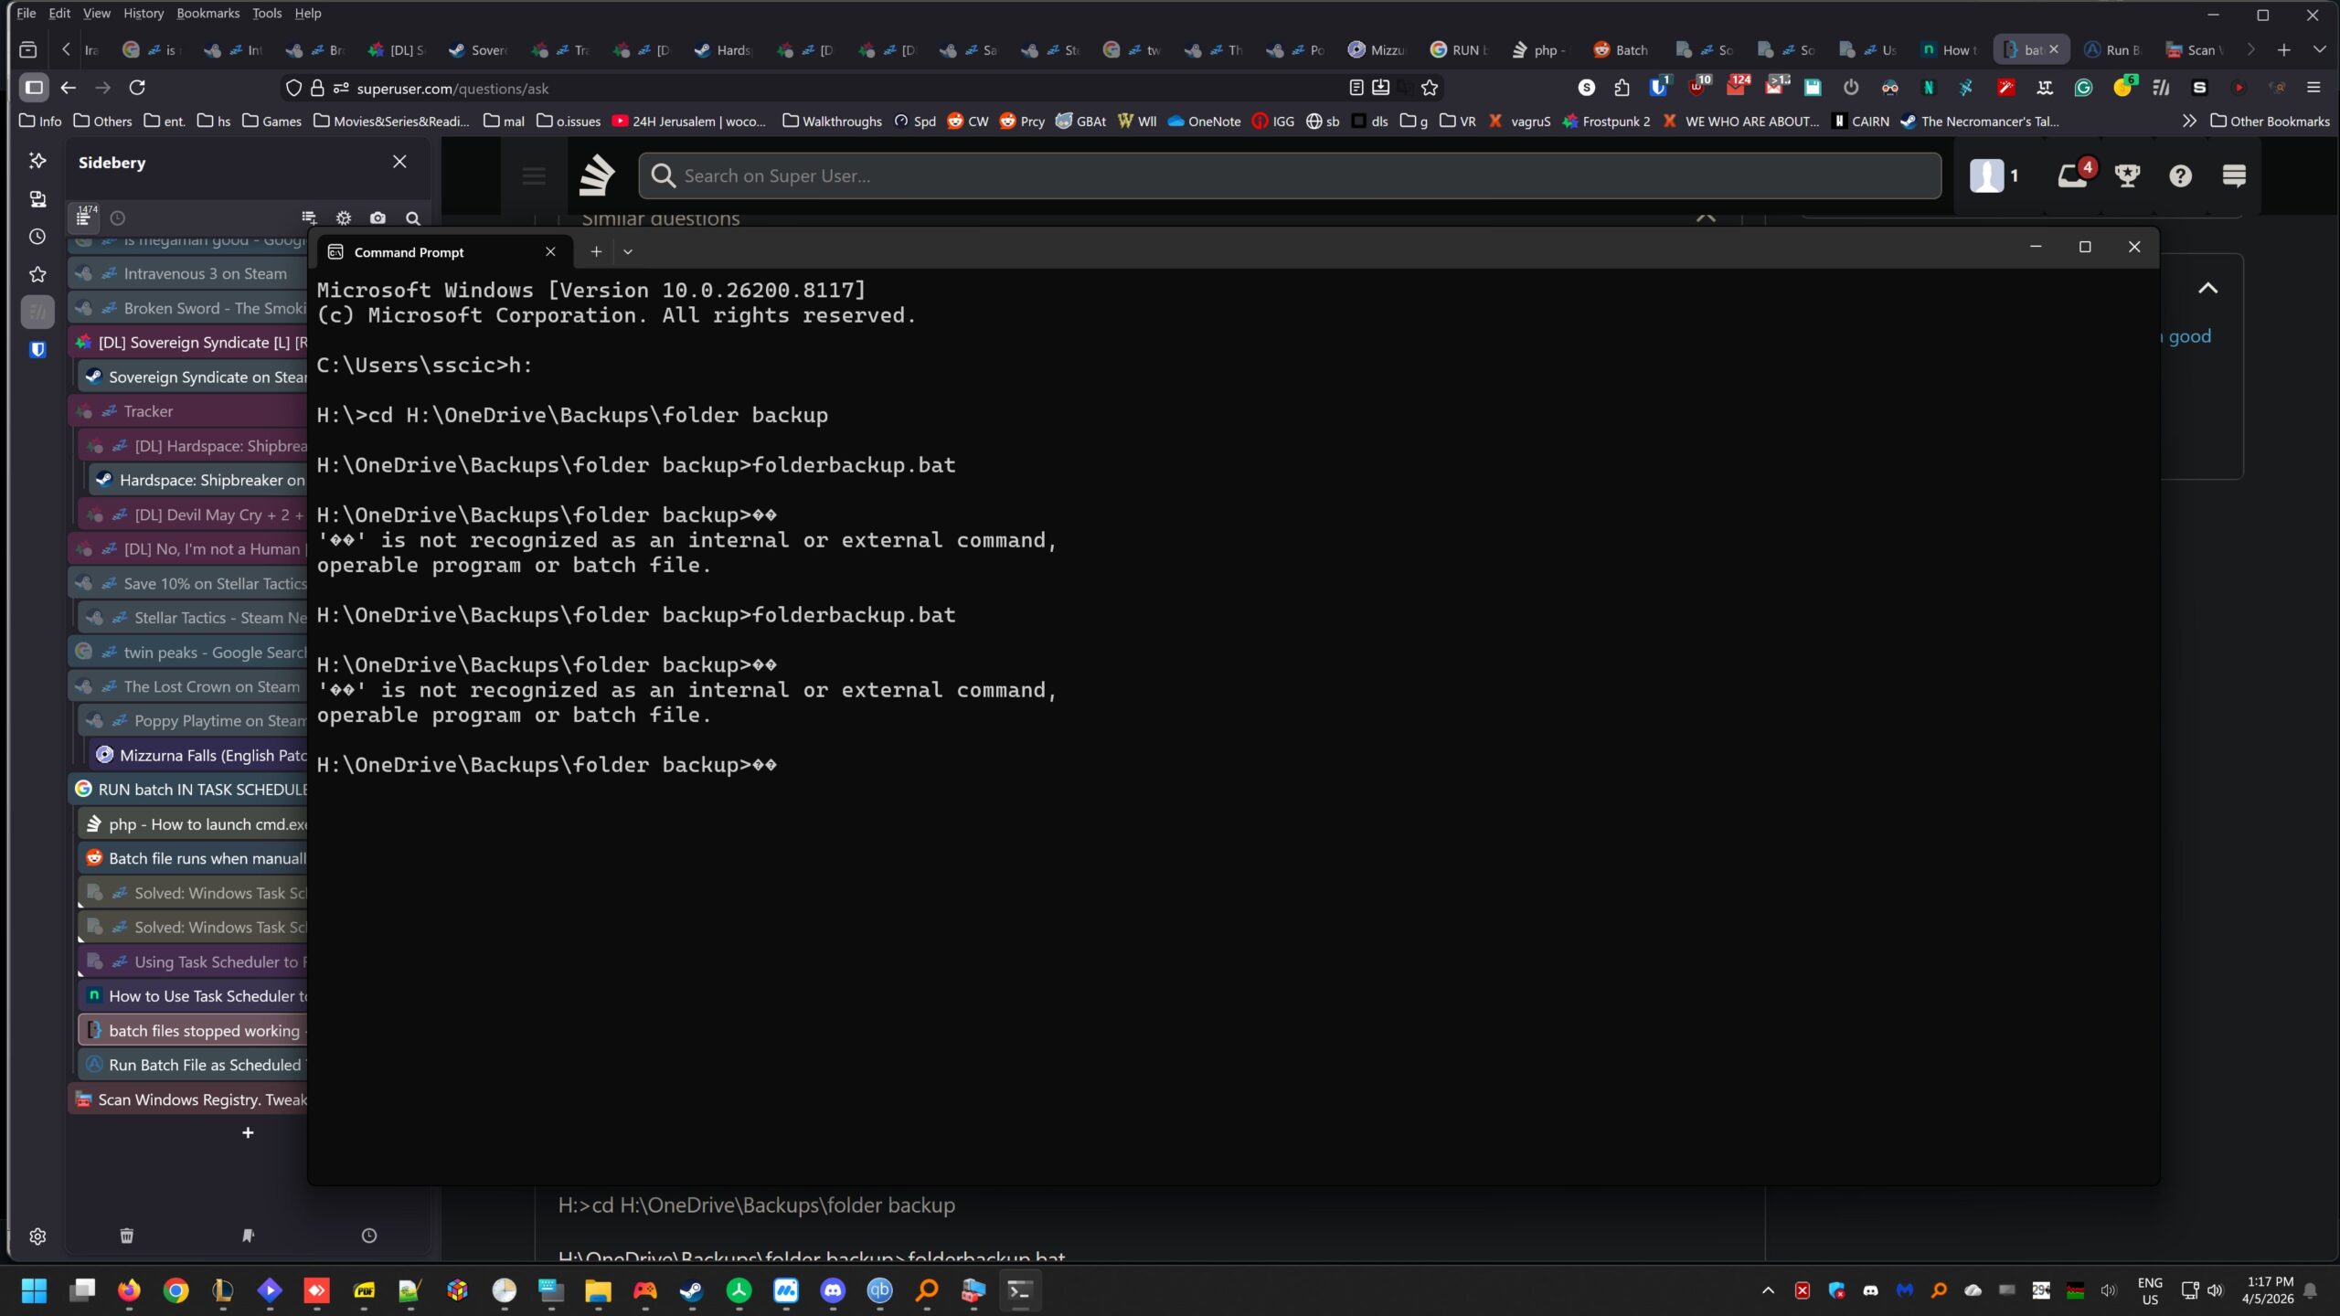Show more bookmarks overflow chevron

[2189, 121]
